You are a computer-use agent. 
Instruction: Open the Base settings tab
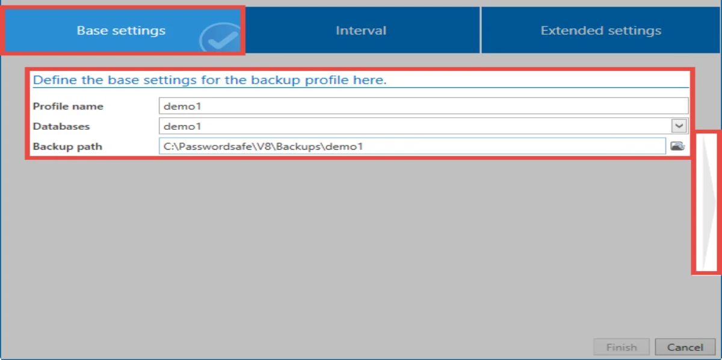coord(122,31)
